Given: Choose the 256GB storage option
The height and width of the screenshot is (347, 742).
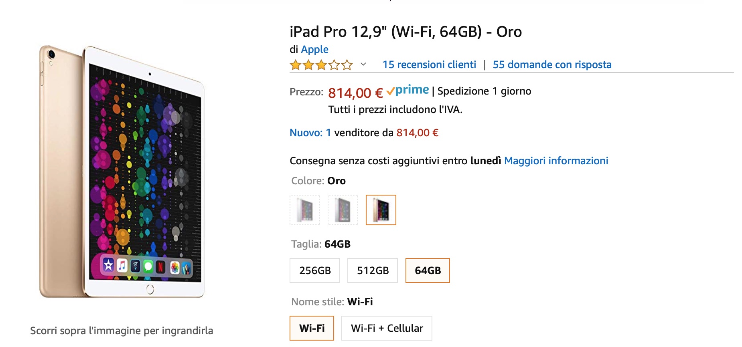Looking at the screenshot, I should [x=314, y=270].
